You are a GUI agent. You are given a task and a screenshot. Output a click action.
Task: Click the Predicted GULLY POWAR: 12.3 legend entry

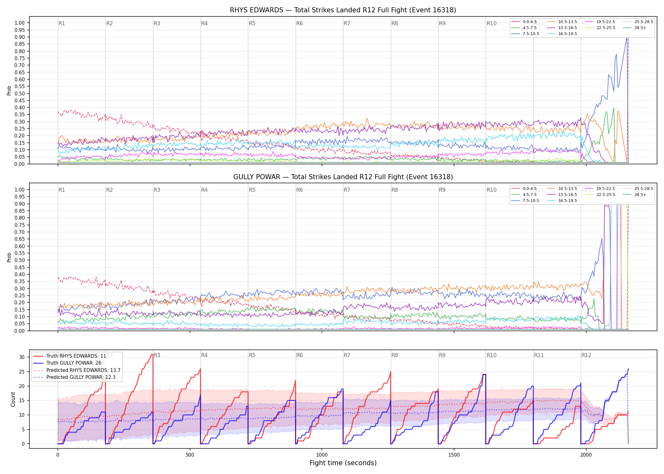[74, 377]
